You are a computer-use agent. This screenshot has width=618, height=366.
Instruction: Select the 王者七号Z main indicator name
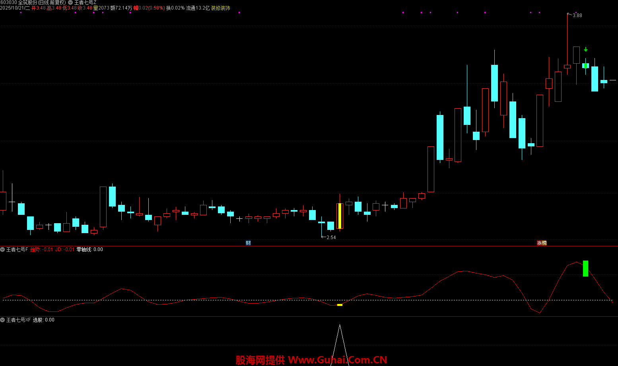(85, 2)
